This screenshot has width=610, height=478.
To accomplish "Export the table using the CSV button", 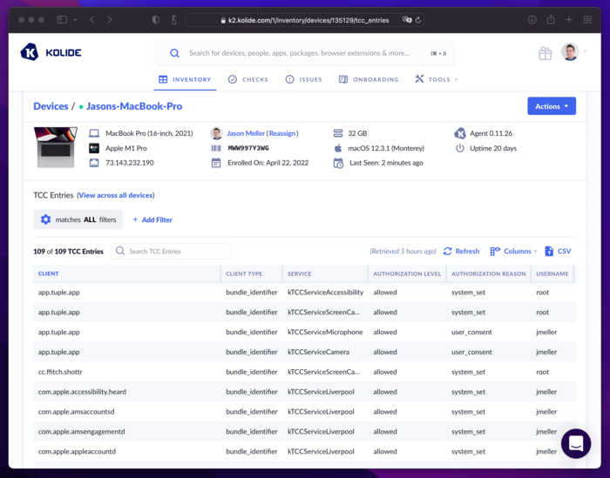I will tap(558, 251).
